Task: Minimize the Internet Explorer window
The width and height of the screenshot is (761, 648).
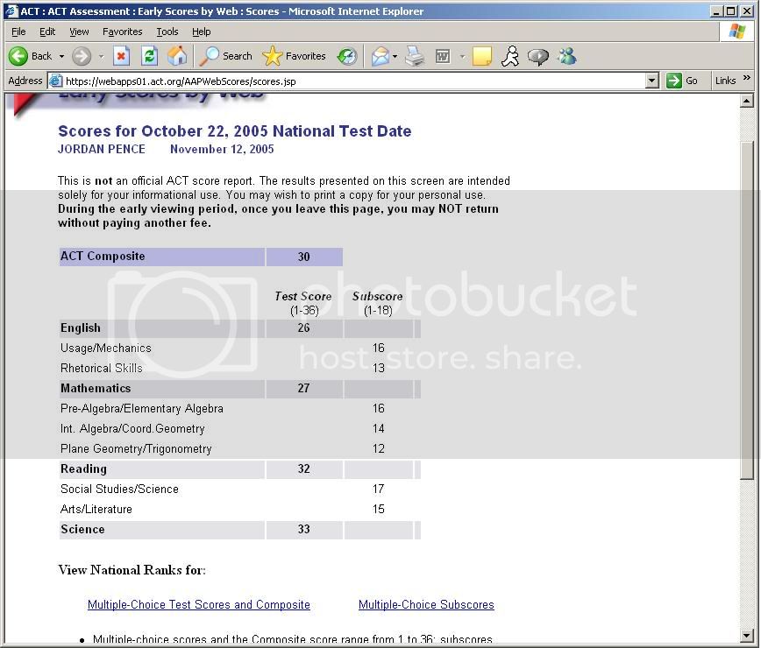Action: click(x=716, y=11)
